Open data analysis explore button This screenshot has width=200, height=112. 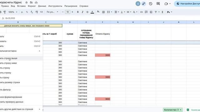click(x=193, y=110)
